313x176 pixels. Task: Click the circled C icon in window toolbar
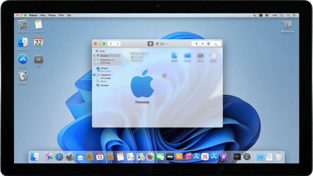208,44
